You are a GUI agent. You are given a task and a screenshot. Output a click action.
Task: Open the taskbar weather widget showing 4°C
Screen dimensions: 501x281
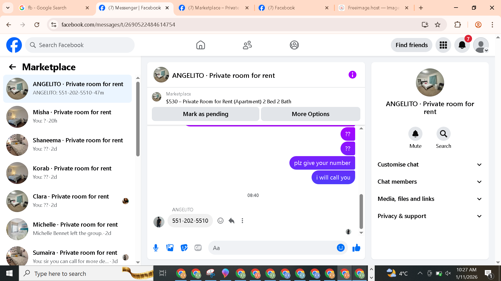coord(397,273)
